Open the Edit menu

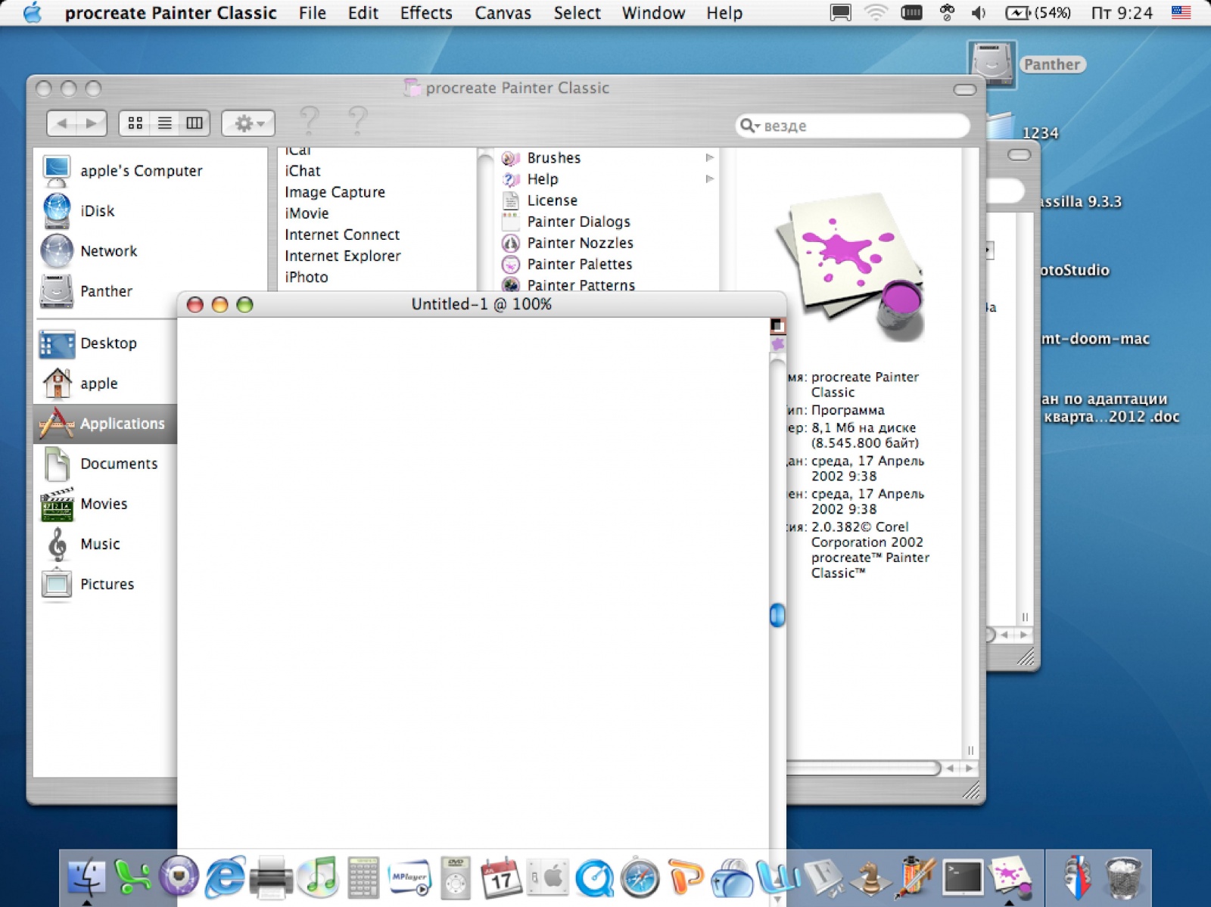coord(363,13)
